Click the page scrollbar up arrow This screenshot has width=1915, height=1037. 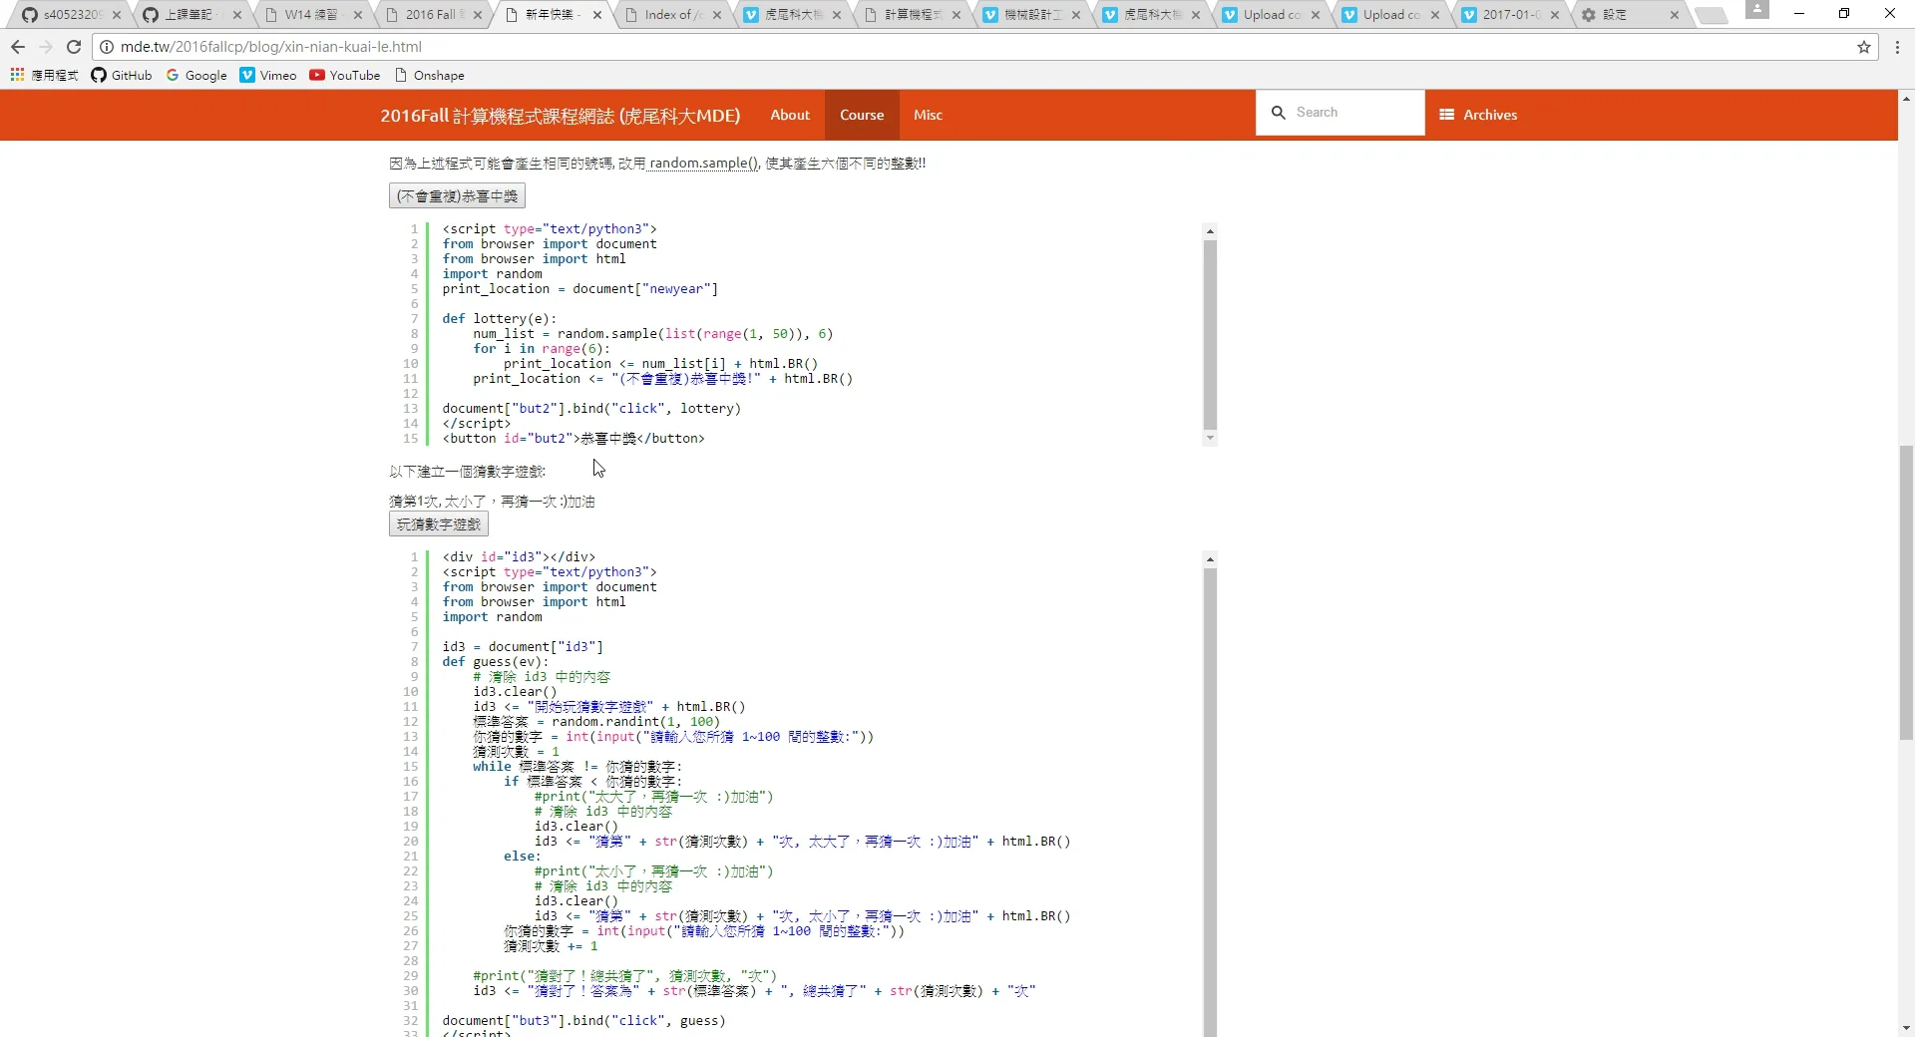tap(1906, 99)
